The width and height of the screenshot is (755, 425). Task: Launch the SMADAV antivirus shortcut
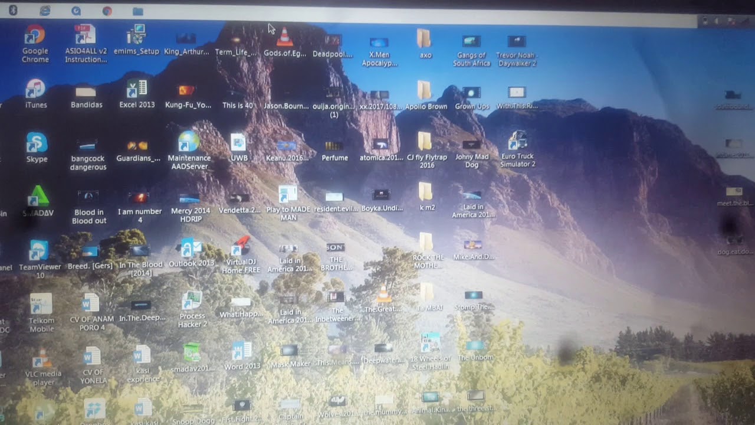tap(38, 201)
